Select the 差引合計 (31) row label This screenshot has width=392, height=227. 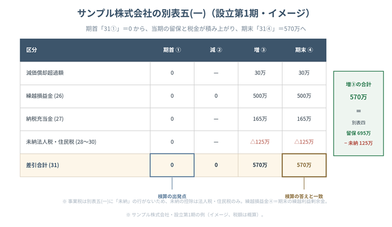pos(43,165)
